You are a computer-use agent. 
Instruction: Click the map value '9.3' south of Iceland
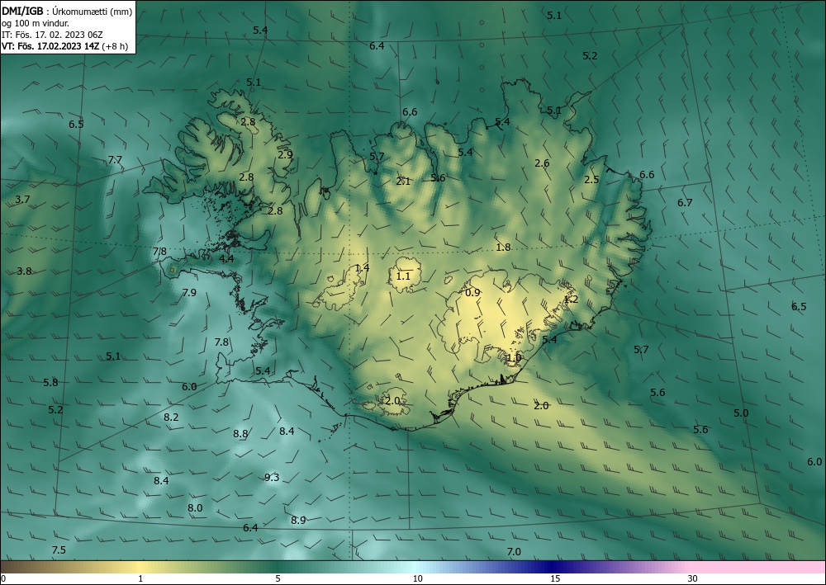[x=272, y=478]
